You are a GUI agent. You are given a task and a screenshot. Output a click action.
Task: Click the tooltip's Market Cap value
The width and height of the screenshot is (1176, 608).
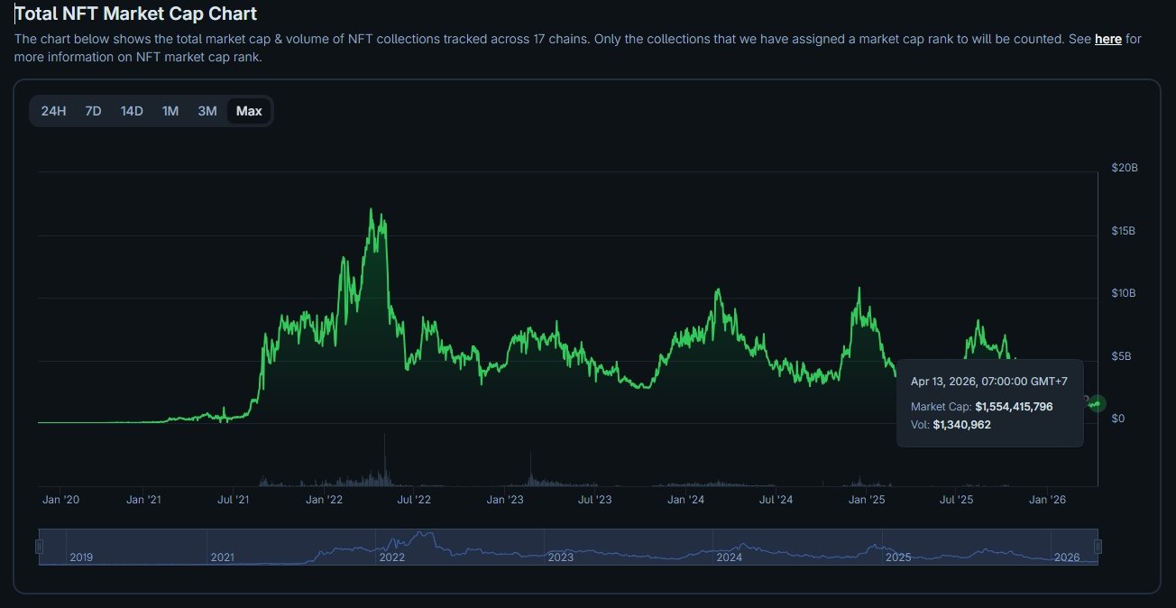[x=1014, y=407]
